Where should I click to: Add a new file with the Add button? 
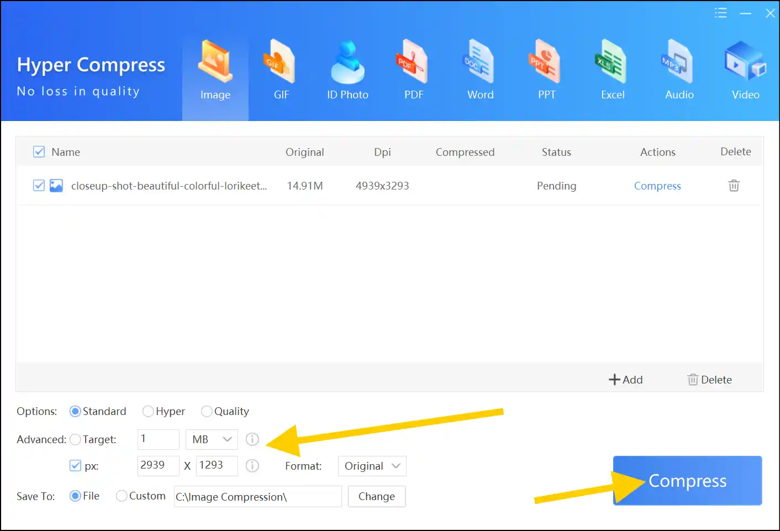[x=625, y=380]
